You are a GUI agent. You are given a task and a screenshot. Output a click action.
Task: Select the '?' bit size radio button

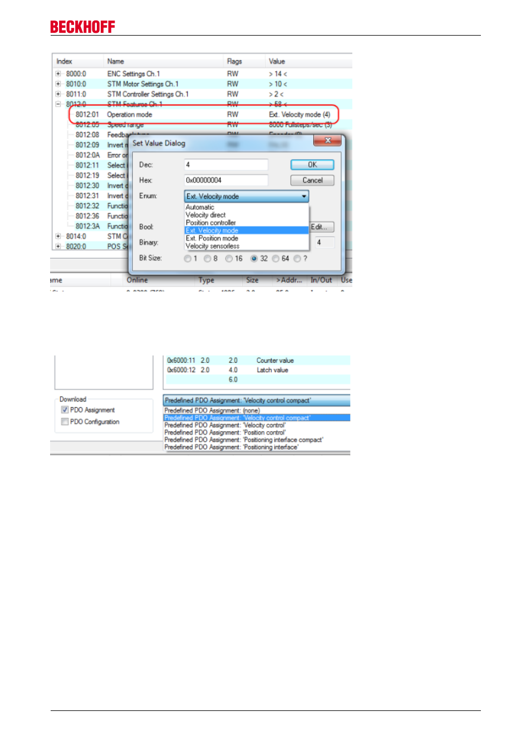click(297, 259)
